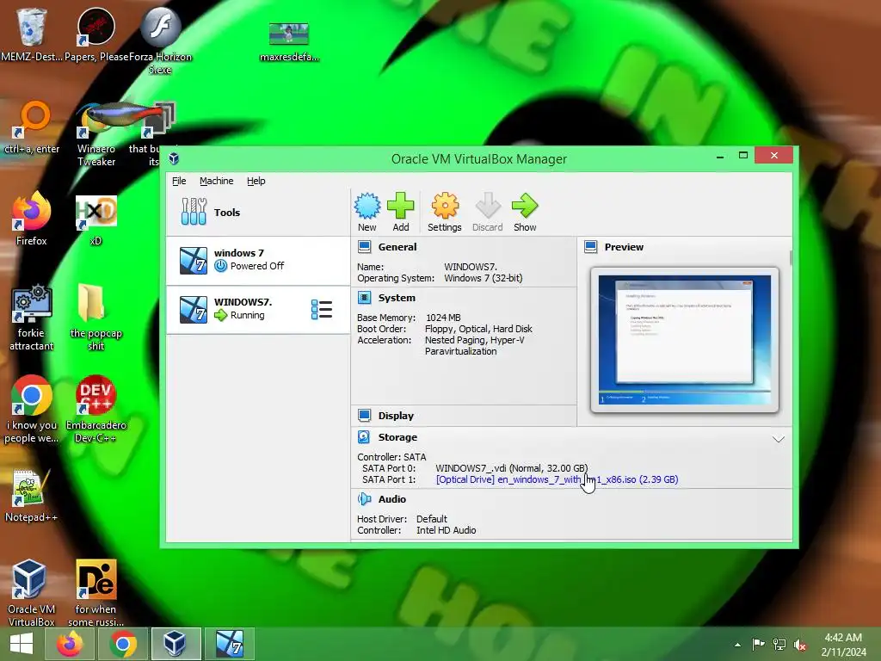Screen dimensions: 881x661
Task: Click Firefox on the taskbar
Action: click(70, 644)
